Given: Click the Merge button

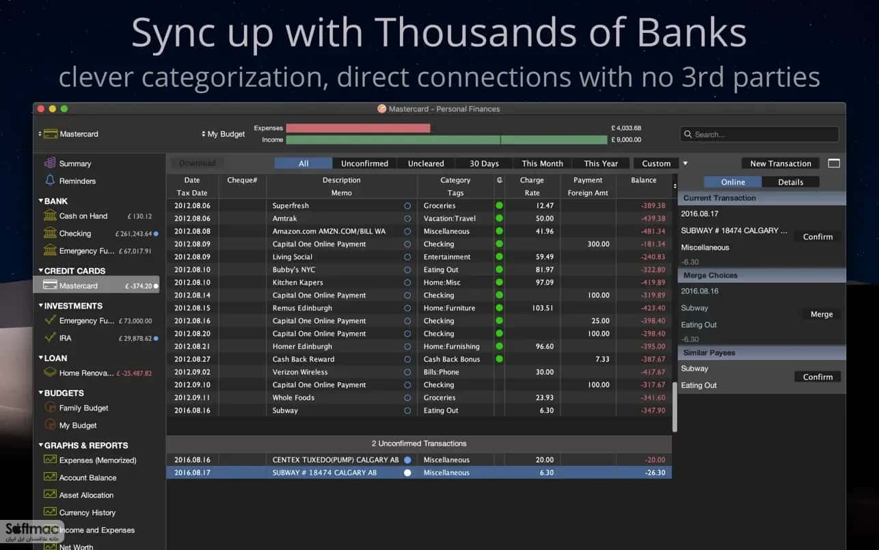Looking at the screenshot, I should click(x=822, y=314).
